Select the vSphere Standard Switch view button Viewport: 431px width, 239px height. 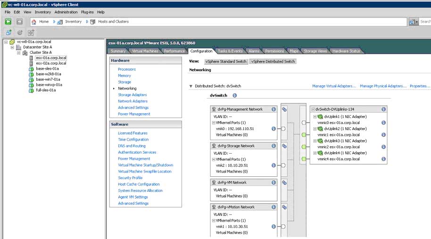[x=226, y=62]
